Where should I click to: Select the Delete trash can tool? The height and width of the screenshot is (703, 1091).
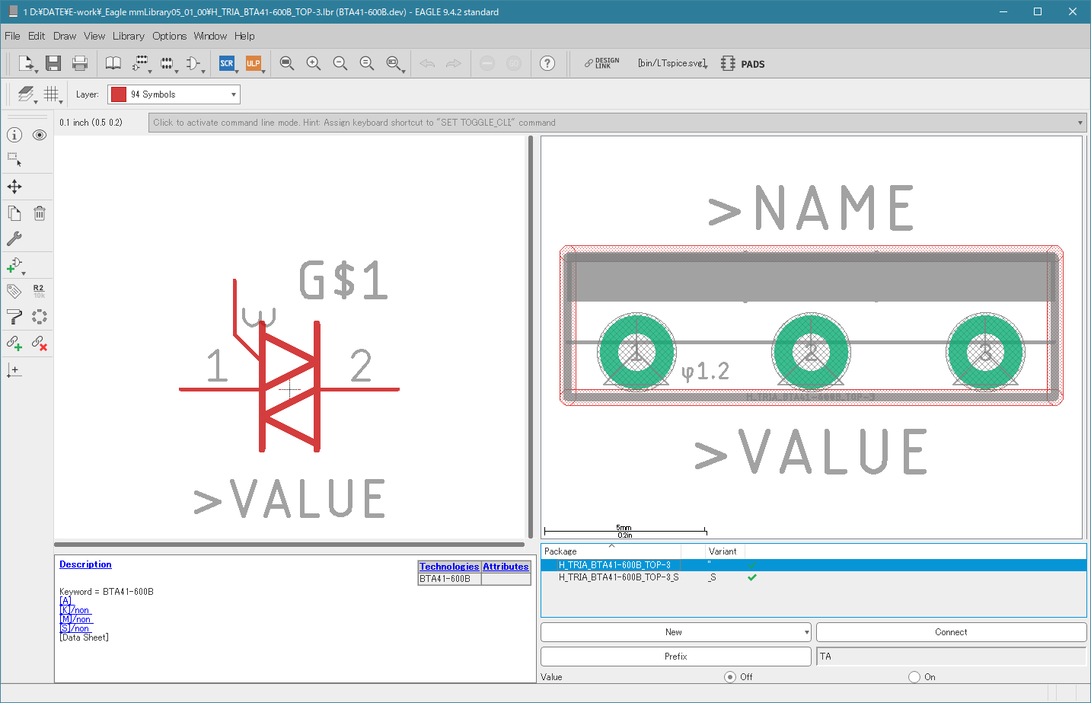point(40,213)
